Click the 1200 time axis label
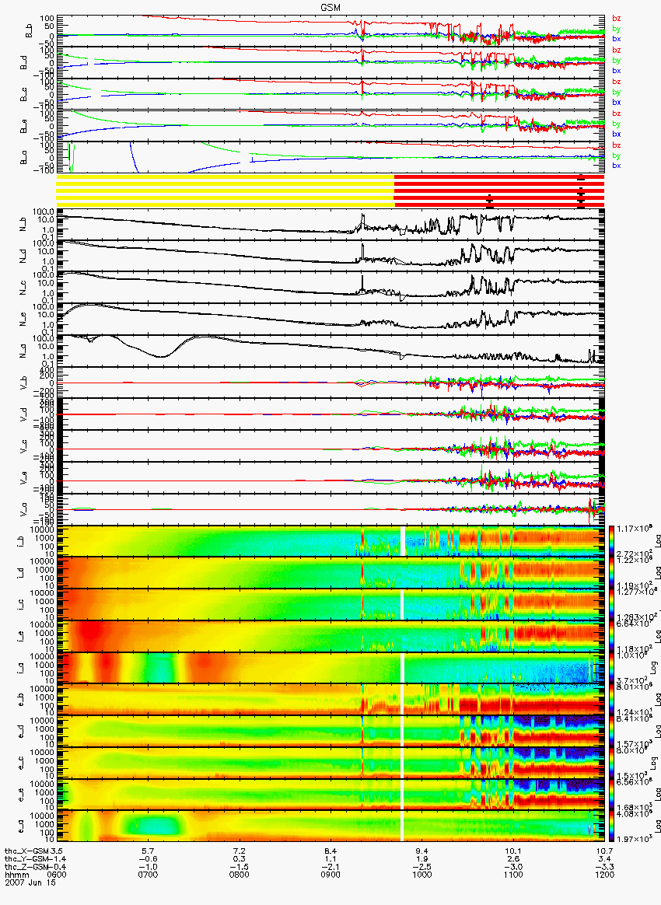Image resolution: width=661 pixels, height=905 pixels. click(604, 874)
